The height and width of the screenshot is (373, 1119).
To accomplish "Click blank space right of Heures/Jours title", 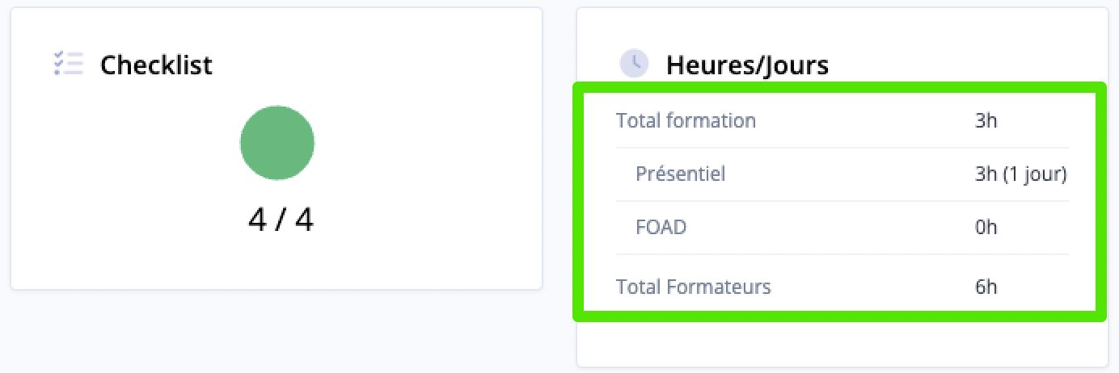I will [962, 65].
